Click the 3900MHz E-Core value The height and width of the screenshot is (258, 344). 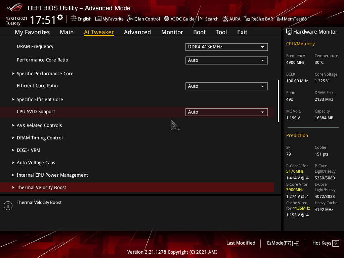click(x=295, y=190)
